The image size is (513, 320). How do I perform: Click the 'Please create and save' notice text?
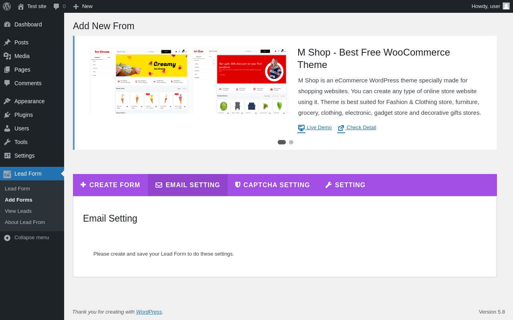pos(164,254)
